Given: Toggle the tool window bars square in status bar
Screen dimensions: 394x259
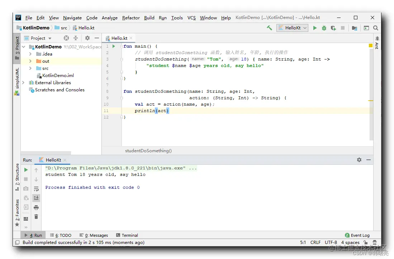Looking at the screenshot, I should (17, 243).
